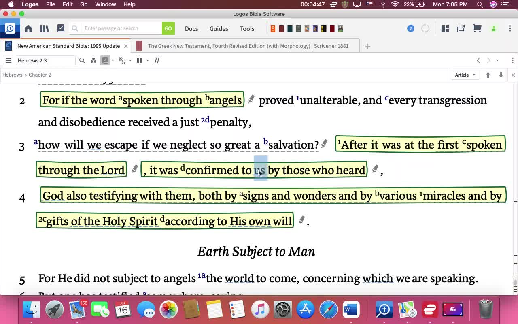Click the sync status circle icon
The height and width of the screenshot is (324, 518).
(425, 28)
